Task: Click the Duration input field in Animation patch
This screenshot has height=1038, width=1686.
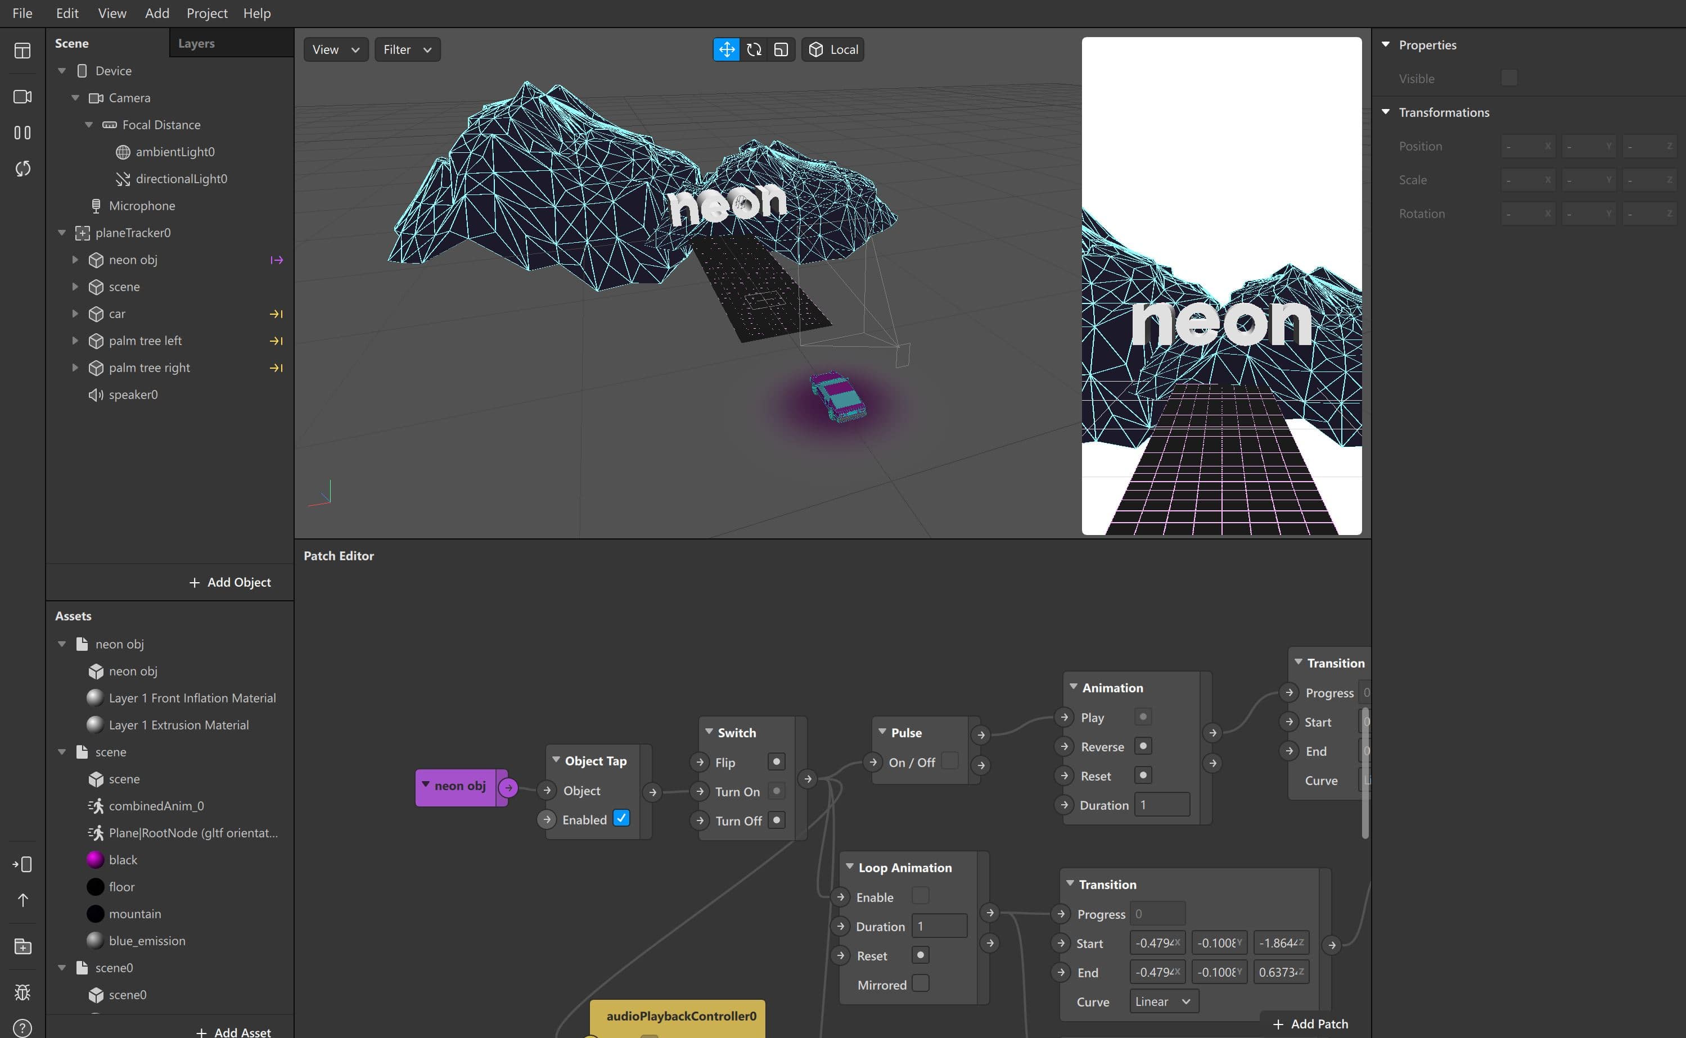Action: click(1156, 805)
